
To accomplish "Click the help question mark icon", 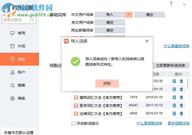I will (x=171, y=4).
